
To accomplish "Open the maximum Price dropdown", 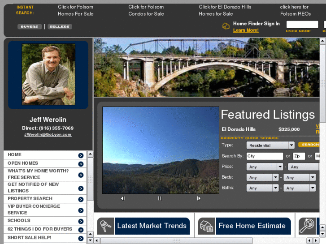I will [x=304, y=167].
